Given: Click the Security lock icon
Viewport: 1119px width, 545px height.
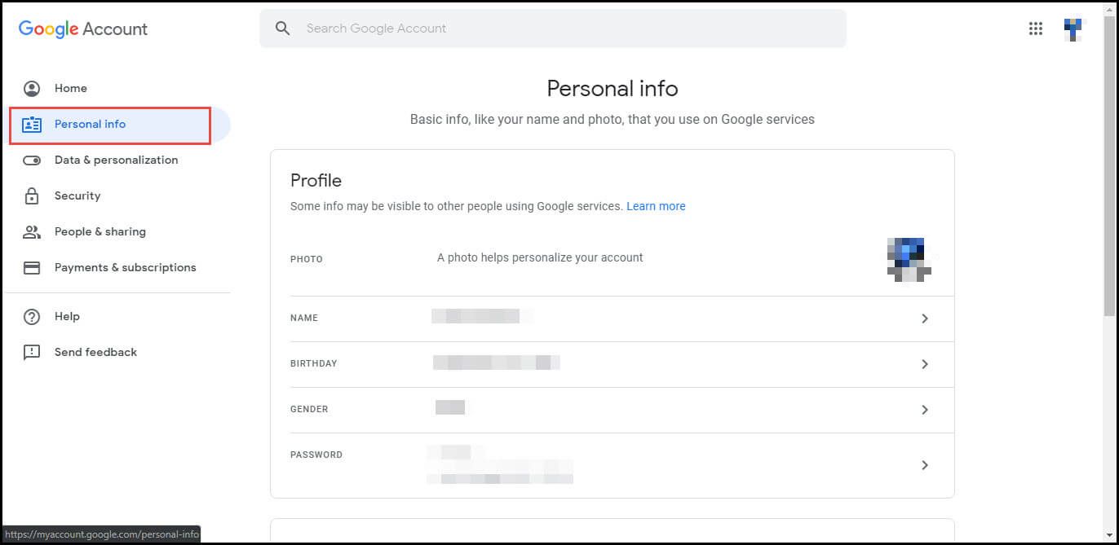Looking at the screenshot, I should click(32, 196).
